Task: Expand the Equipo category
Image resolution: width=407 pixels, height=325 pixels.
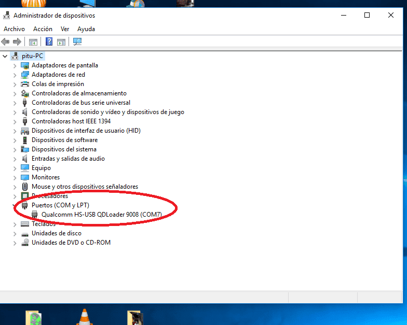Action: pyautogui.click(x=15, y=168)
